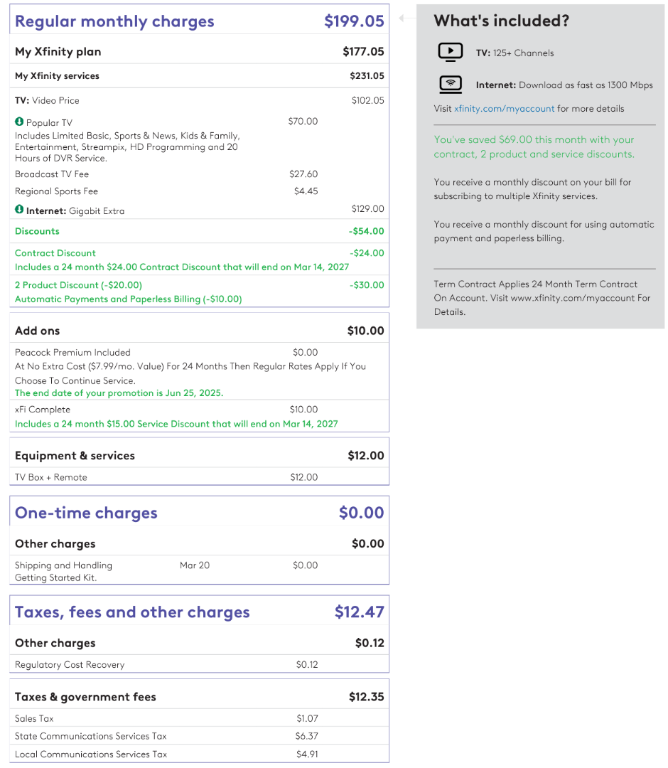Screen dimensions: 668x768
Task: Click the $12.00 TV Box + Remote price
Action: [304, 478]
